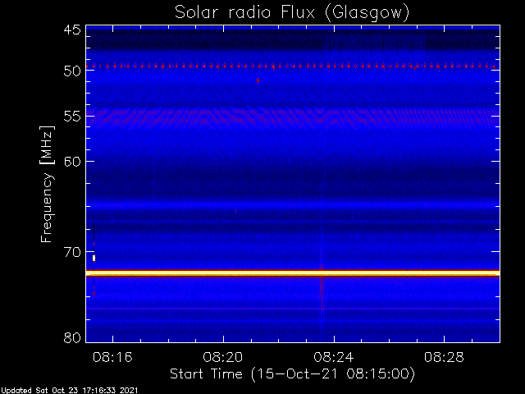Image resolution: width=525 pixels, height=394 pixels.
Task: Click the 08:20 time tick label
Action: click(223, 357)
